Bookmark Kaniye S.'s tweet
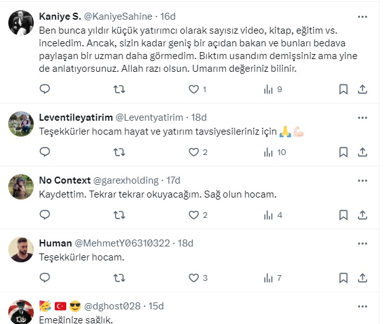Screen dimensions: 384x324 343,90
